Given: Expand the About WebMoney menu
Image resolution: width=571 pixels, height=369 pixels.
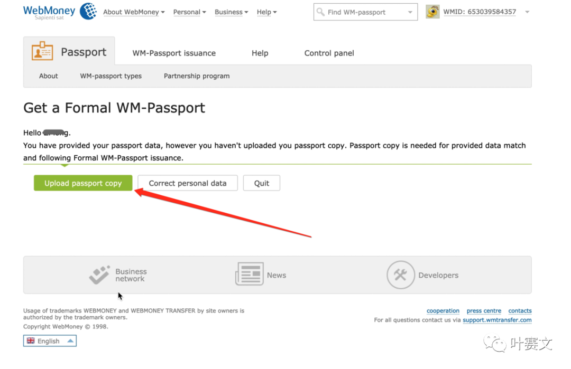Looking at the screenshot, I should 134,12.
